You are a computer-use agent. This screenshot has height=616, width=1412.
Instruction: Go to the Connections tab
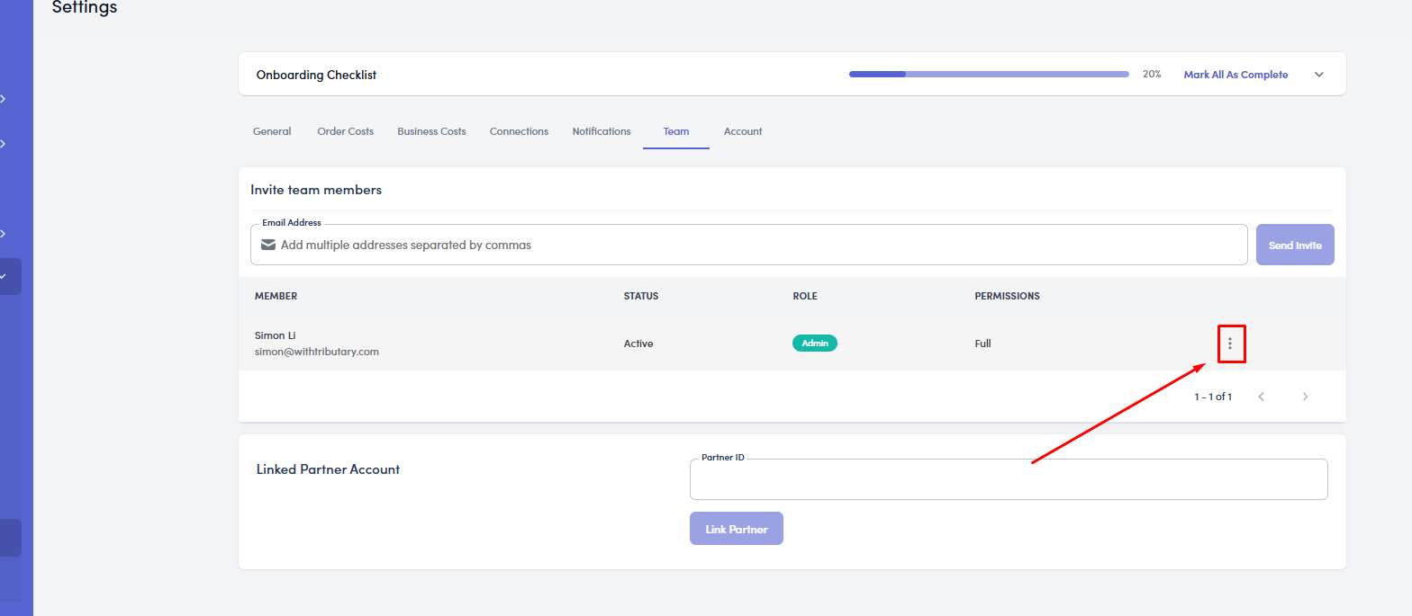point(519,131)
